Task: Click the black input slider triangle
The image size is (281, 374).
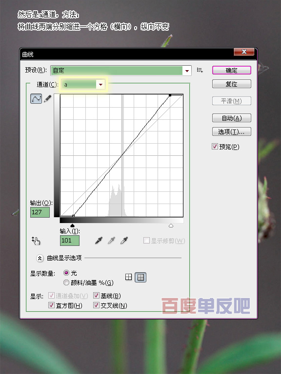Action: point(72,225)
